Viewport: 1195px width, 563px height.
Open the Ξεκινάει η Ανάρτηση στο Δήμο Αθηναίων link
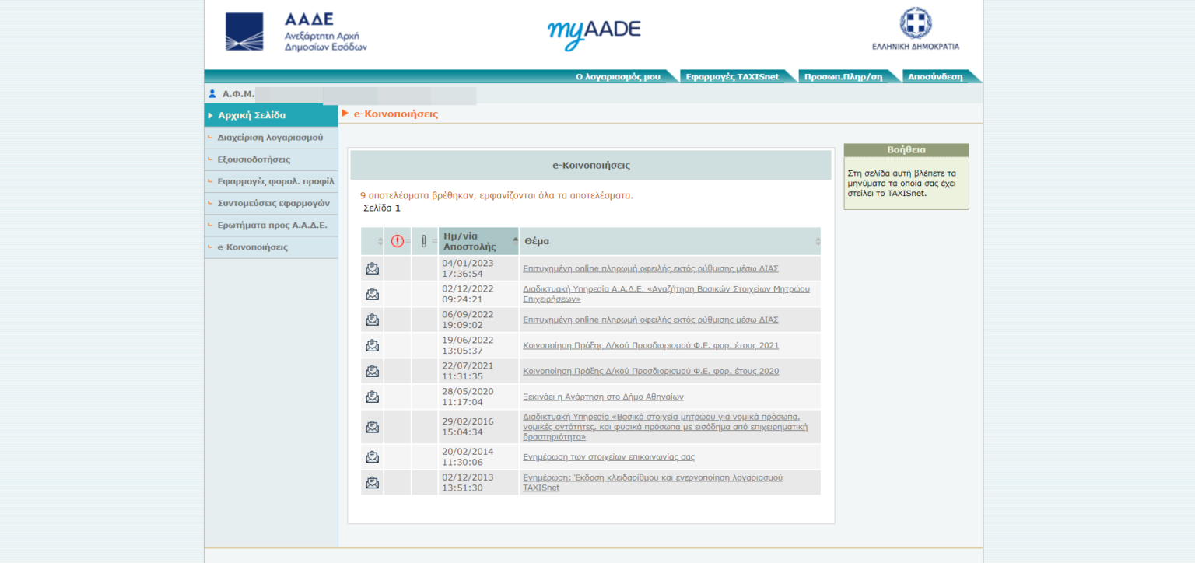pyautogui.click(x=603, y=397)
